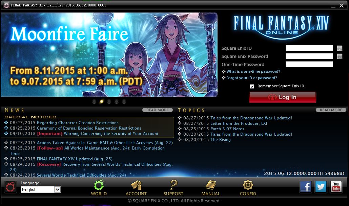349x206 pixels.
Task: Open the YouTube channel icon
Action: point(336,187)
